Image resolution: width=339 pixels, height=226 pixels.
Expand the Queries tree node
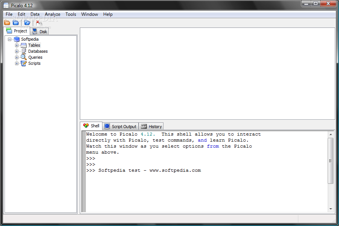(17, 58)
